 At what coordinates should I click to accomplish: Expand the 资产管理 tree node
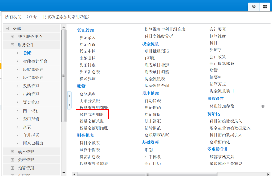tap(13, 160)
